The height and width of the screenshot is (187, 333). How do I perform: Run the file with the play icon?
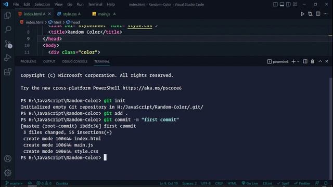302,14
